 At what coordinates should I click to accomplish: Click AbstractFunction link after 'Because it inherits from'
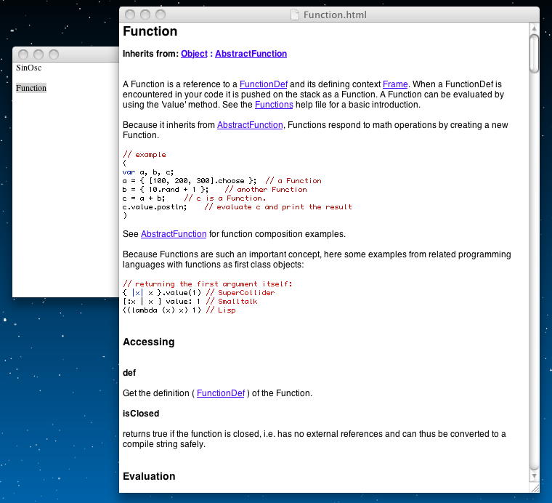tap(250, 125)
